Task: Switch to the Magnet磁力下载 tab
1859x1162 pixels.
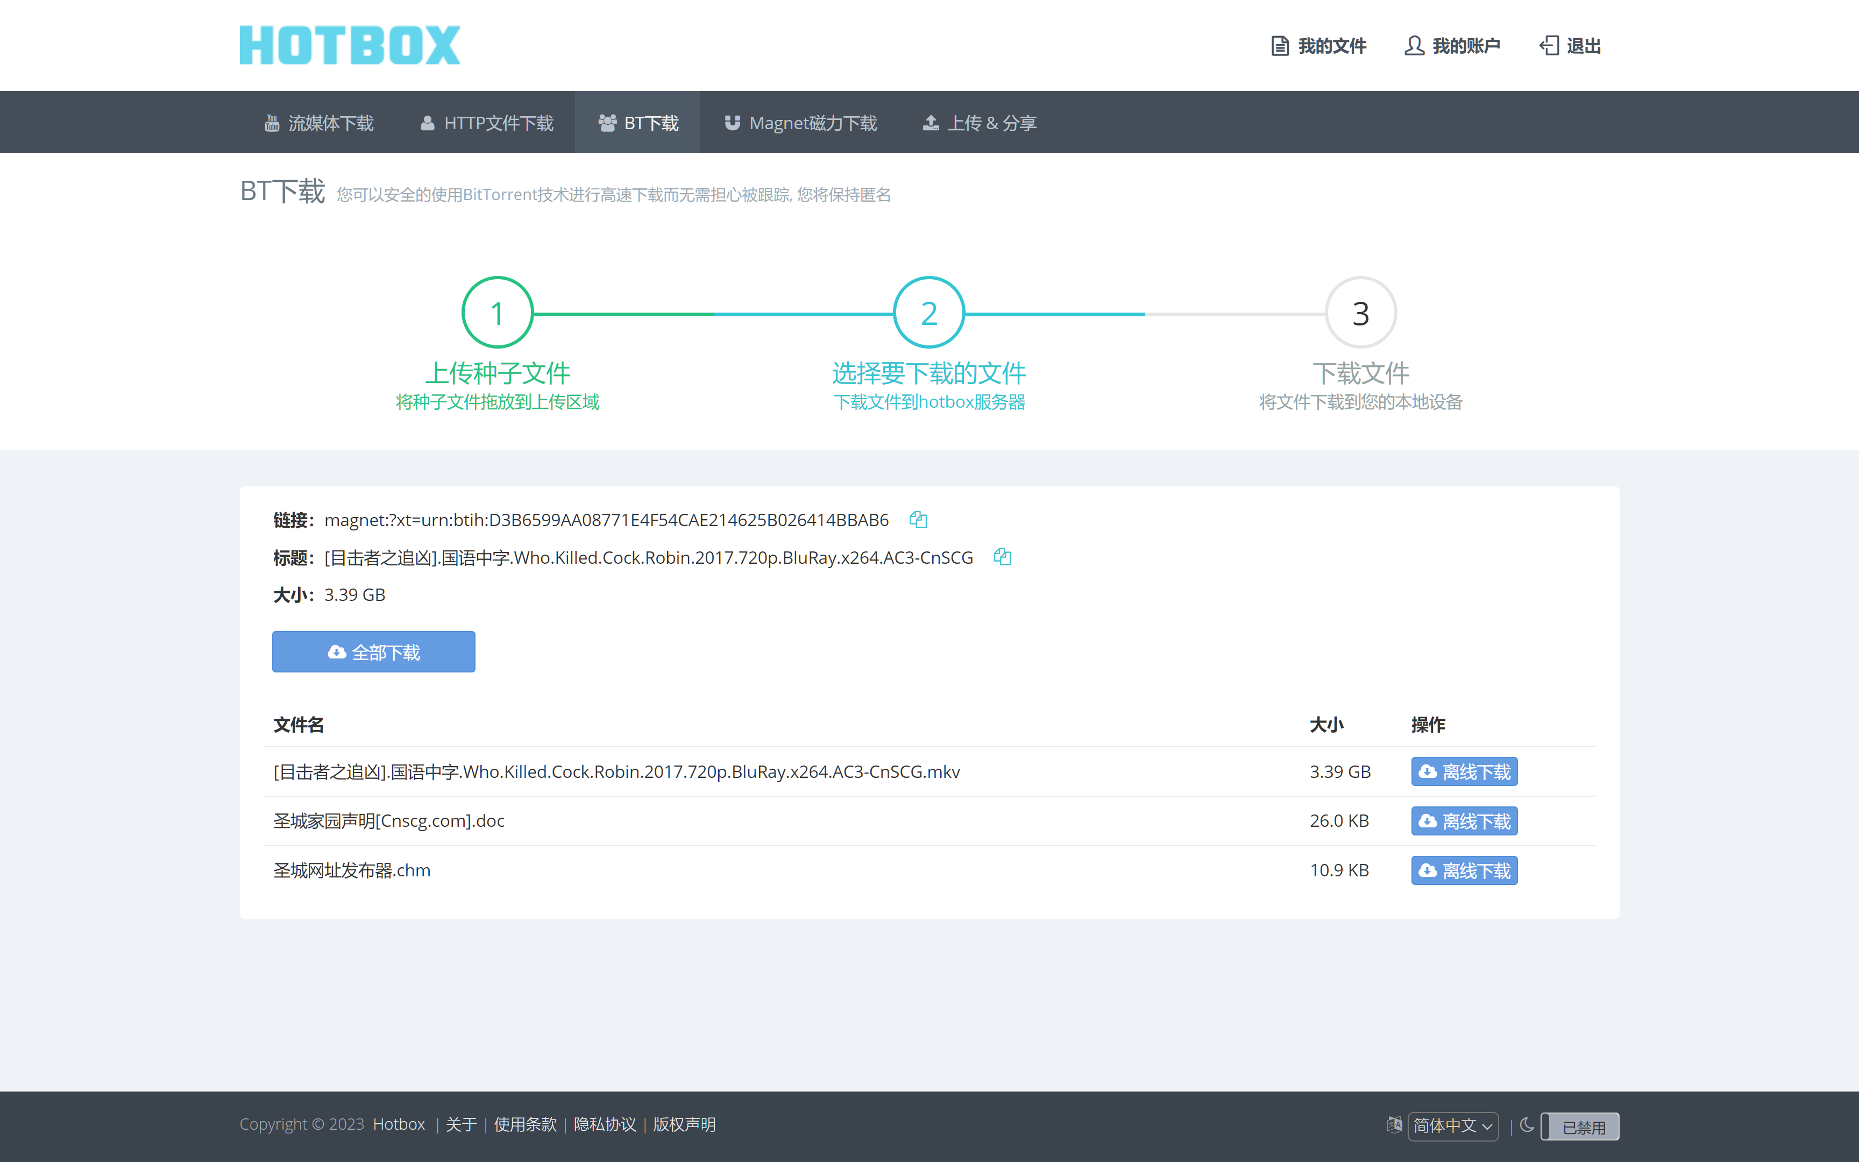Action: (x=800, y=123)
